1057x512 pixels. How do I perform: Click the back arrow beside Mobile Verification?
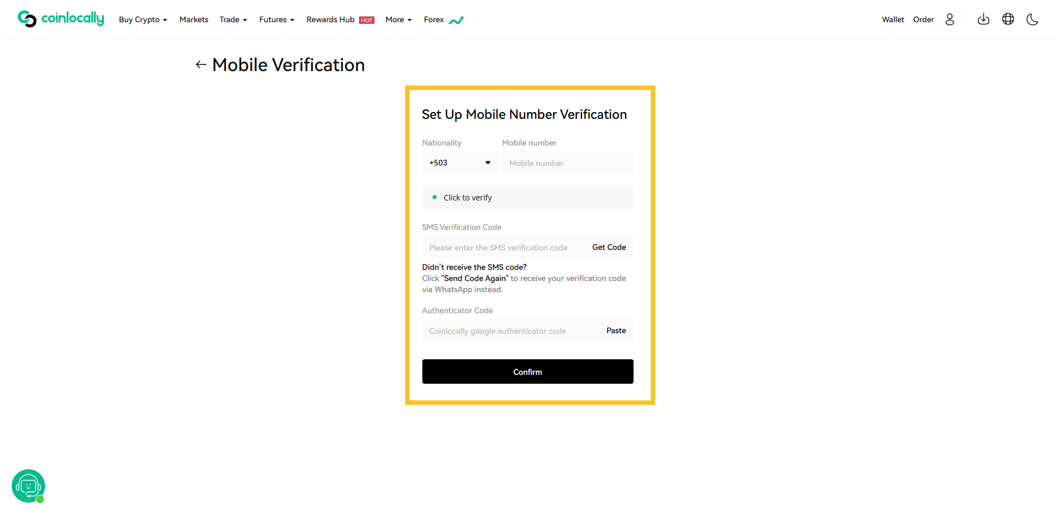tap(201, 65)
